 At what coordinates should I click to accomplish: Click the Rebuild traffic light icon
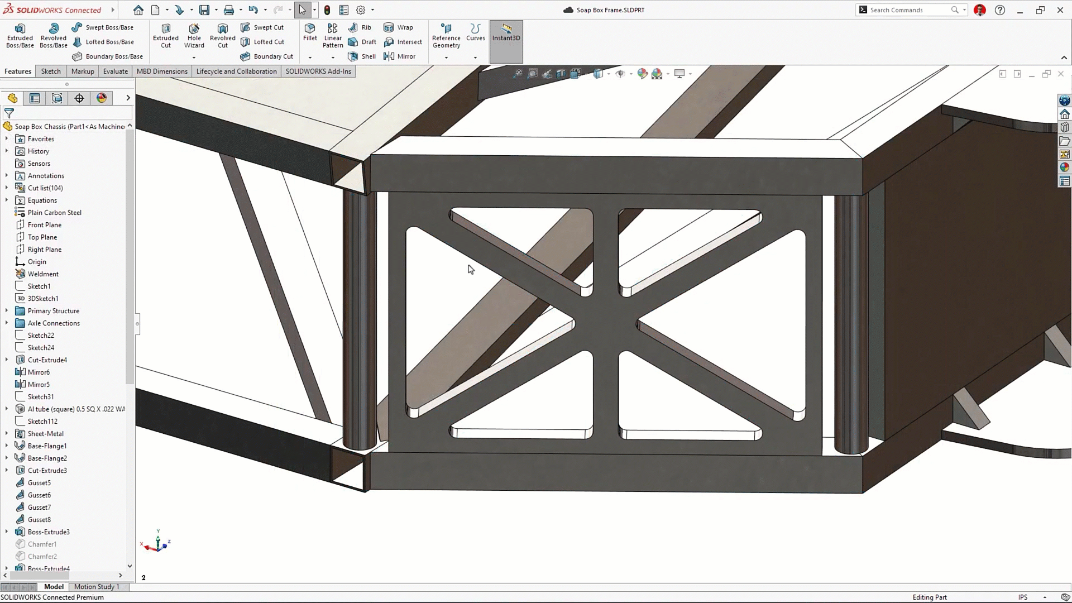(327, 10)
